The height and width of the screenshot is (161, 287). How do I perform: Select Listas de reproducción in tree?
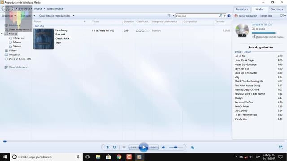(20, 30)
